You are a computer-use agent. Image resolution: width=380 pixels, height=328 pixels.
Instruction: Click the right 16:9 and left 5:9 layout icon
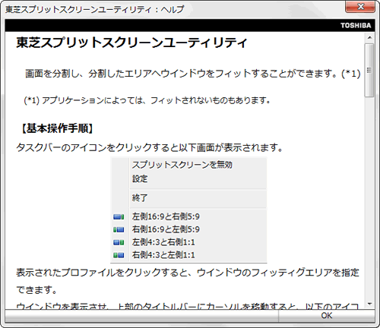click(119, 229)
